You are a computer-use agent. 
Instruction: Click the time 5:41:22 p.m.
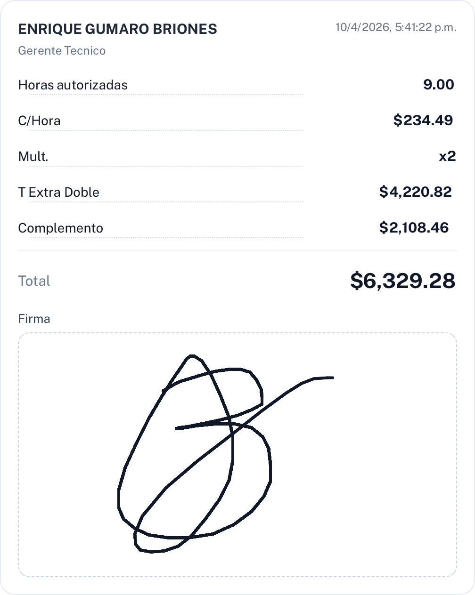point(426,27)
